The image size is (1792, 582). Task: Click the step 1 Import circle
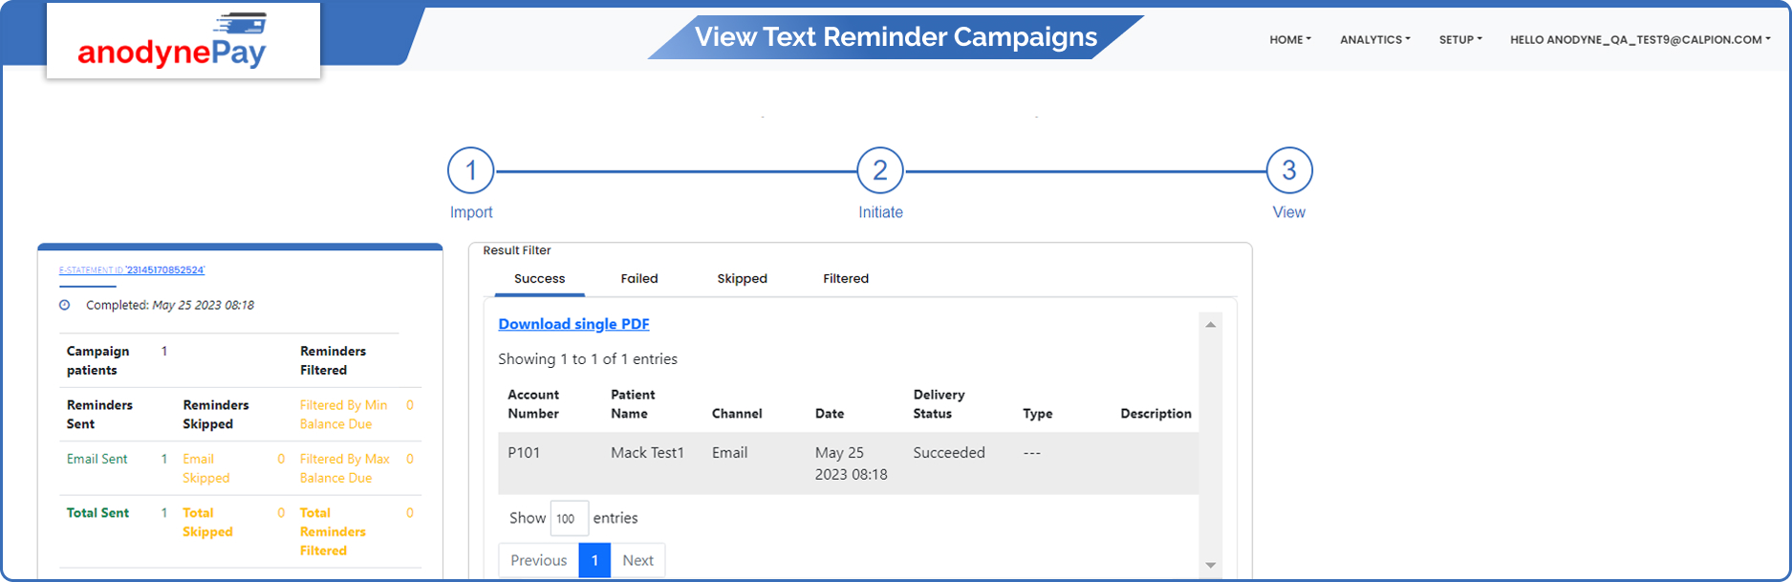[x=471, y=171]
